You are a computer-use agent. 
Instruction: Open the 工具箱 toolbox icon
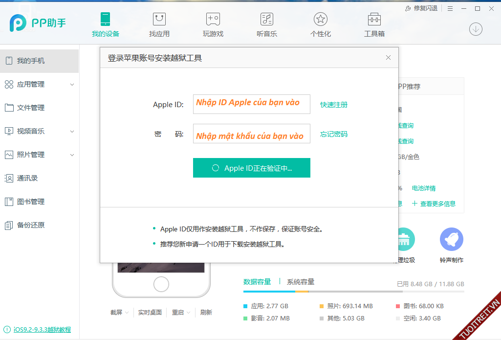(374, 20)
